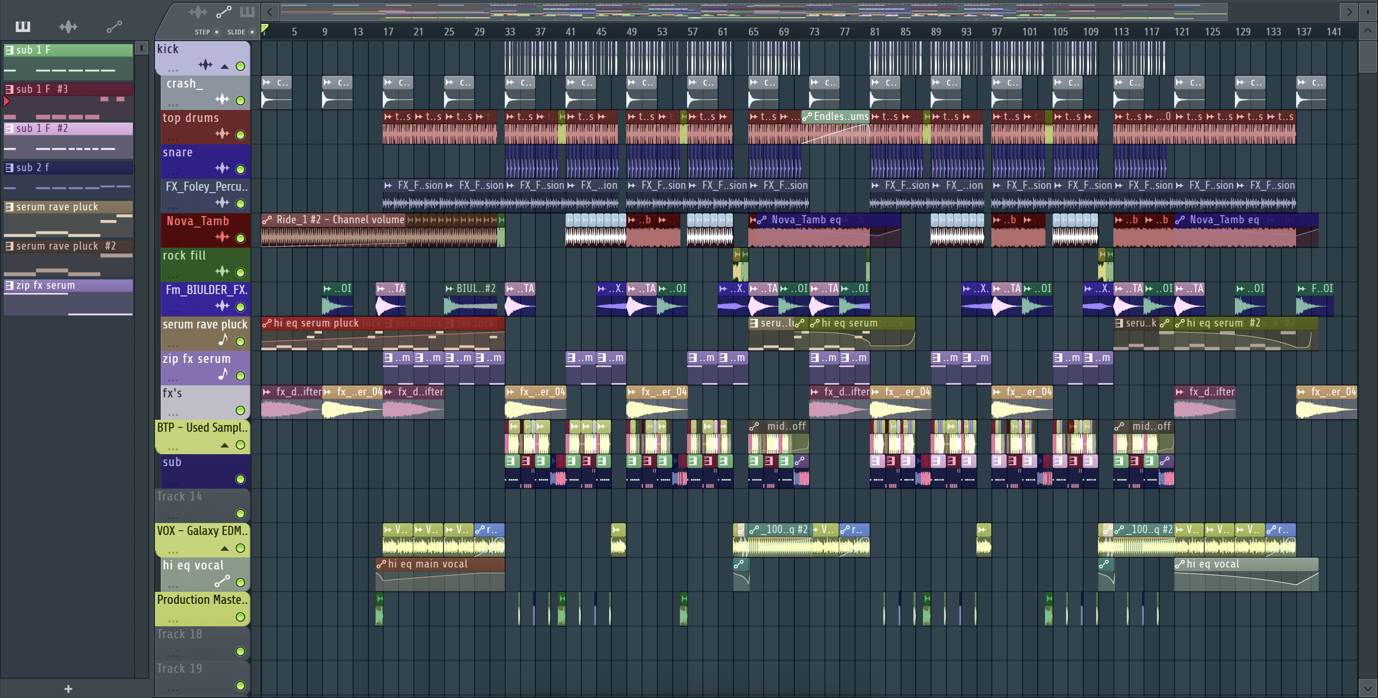The width and height of the screenshot is (1378, 698).
Task: Click the playlist scroll down arrow
Action: click(x=1368, y=688)
